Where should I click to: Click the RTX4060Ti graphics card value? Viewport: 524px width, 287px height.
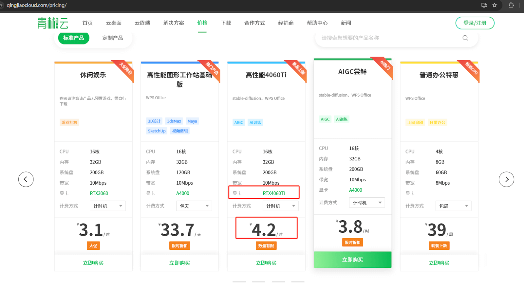tap(274, 193)
